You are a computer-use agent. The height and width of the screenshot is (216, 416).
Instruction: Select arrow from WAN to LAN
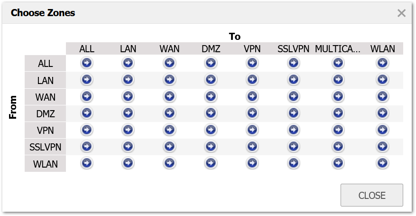(x=128, y=96)
